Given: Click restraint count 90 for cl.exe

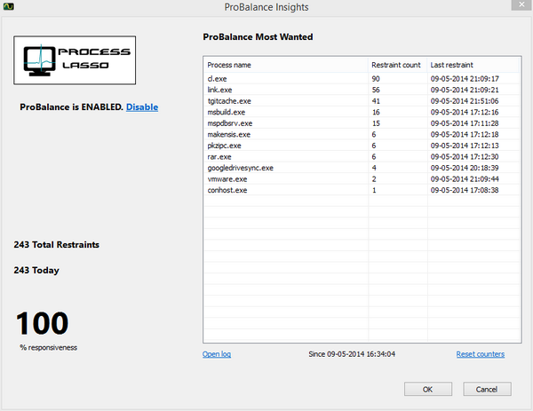Looking at the screenshot, I should pos(376,79).
